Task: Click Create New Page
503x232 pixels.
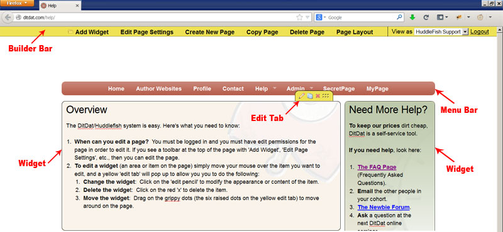Action: pyautogui.click(x=210, y=32)
